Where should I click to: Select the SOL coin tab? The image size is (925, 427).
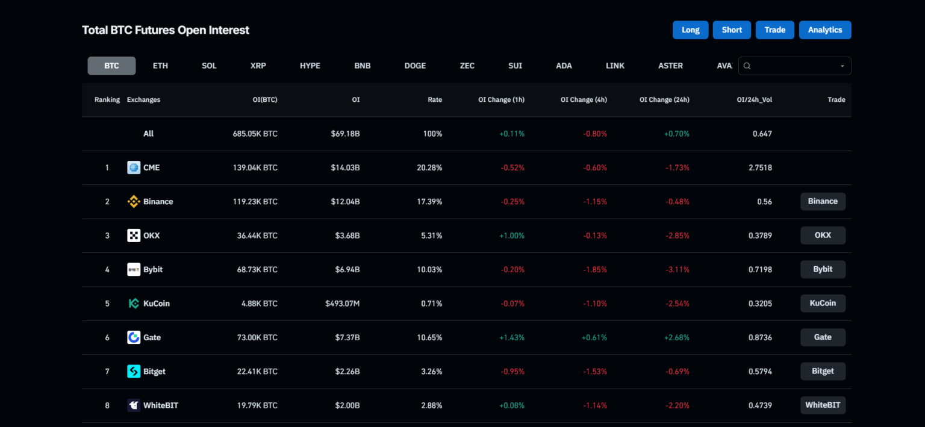coord(209,66)
